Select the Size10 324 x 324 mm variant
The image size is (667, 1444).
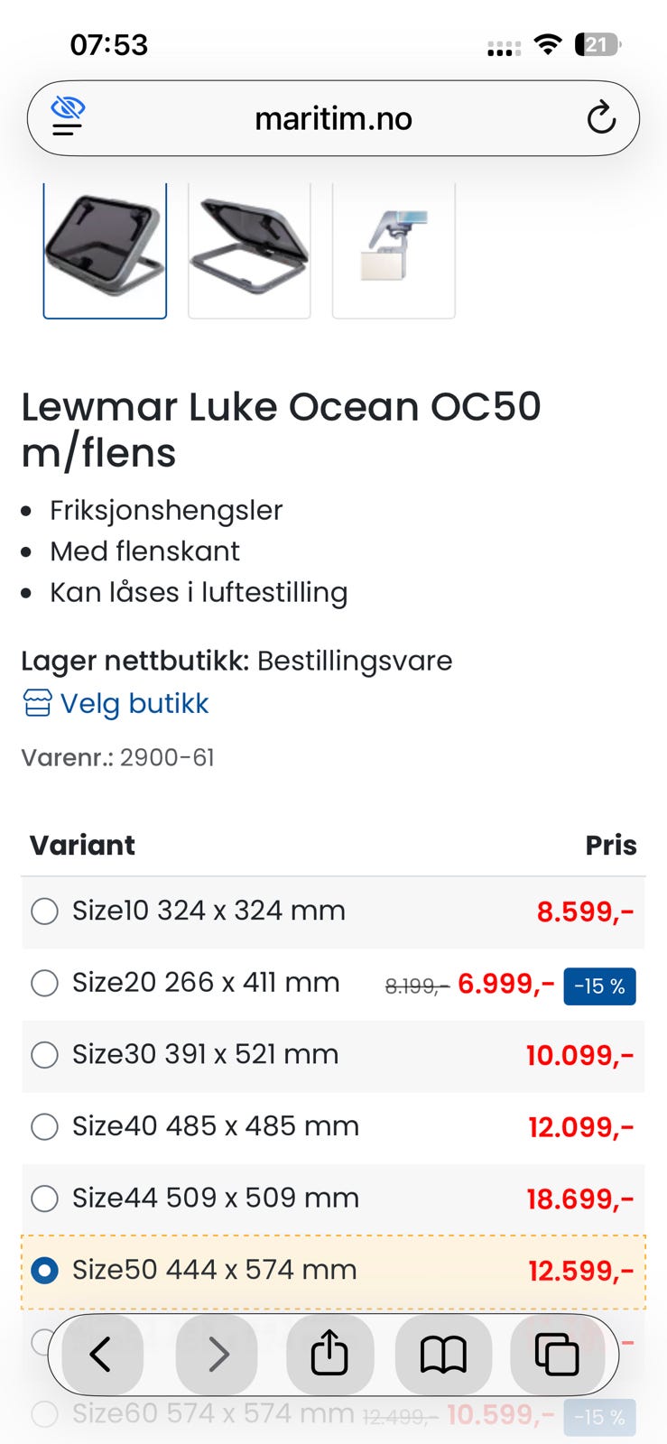tap(44, 911)
